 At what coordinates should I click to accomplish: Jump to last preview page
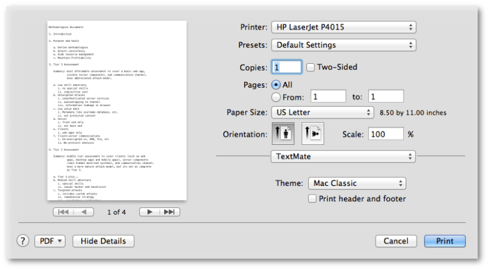tap(170, 212)
